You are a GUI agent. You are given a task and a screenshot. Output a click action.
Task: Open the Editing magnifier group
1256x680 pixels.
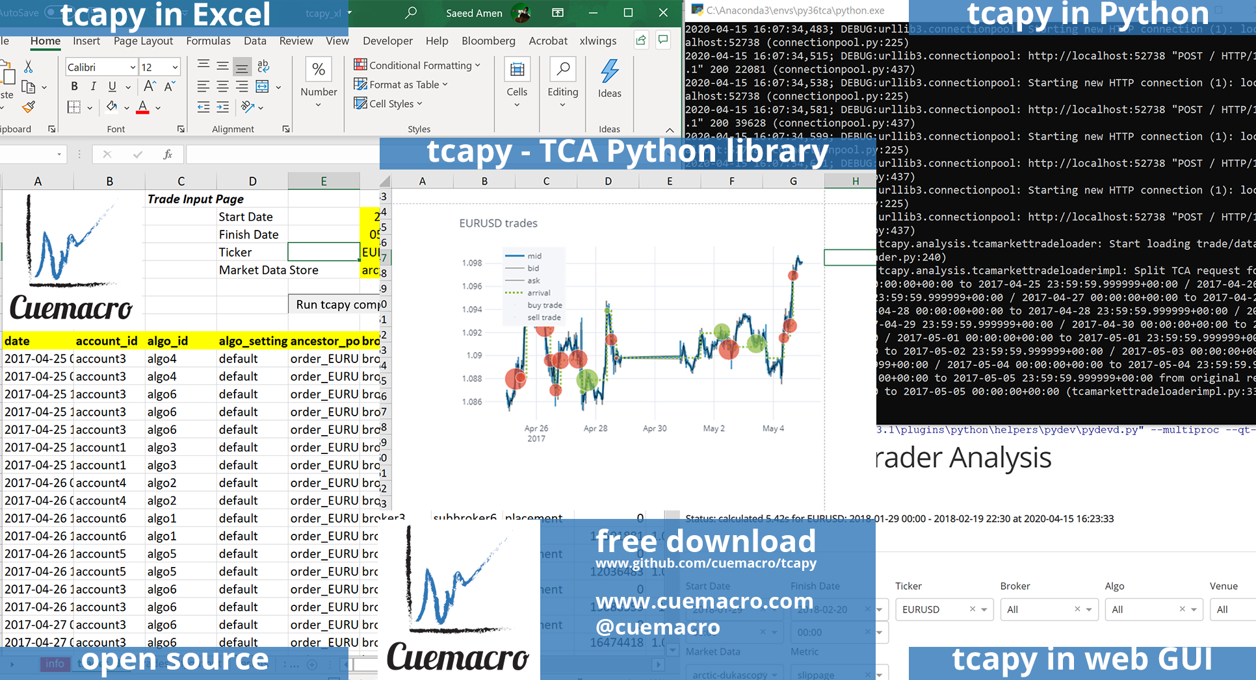[563, 83]
